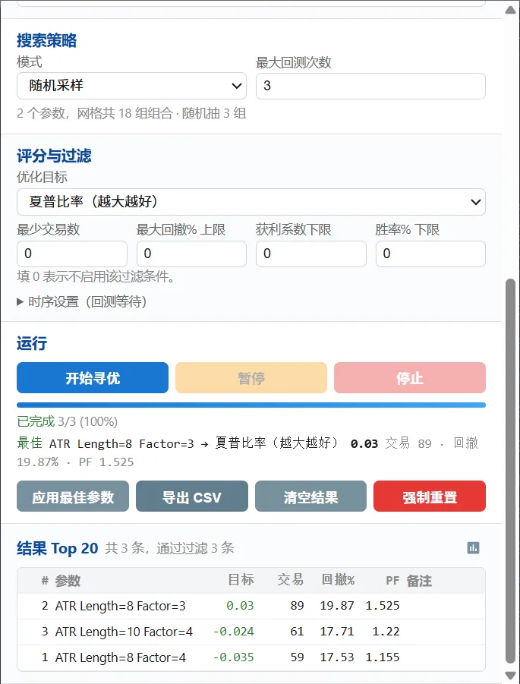Click the 应用最佳参数 button
520x684 pixels.
pos(73,496)
